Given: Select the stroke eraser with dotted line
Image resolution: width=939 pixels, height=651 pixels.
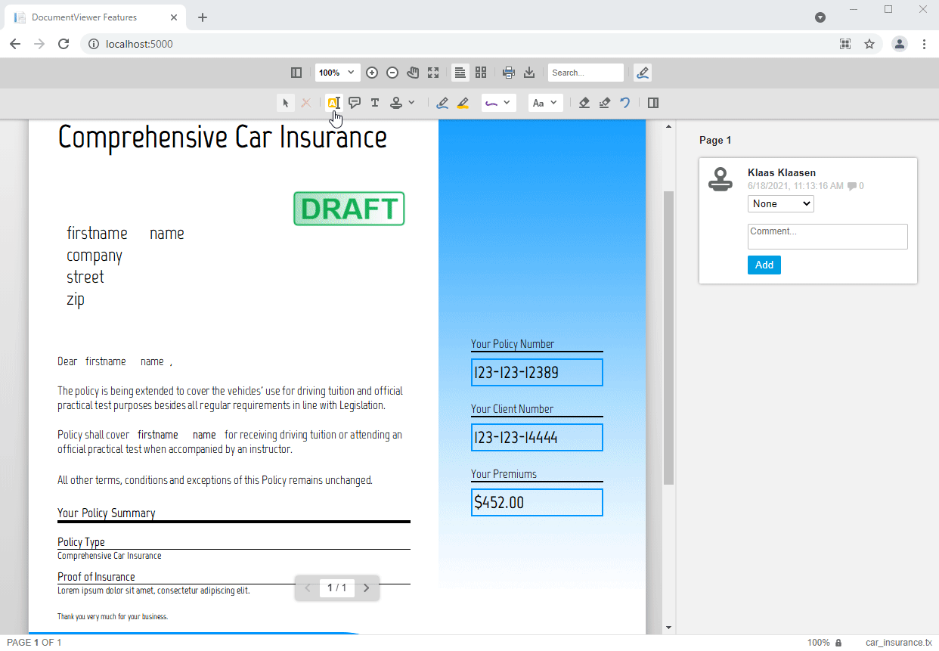Looking at the screenshot, I should pyautogui.click(x=604, y=103).
